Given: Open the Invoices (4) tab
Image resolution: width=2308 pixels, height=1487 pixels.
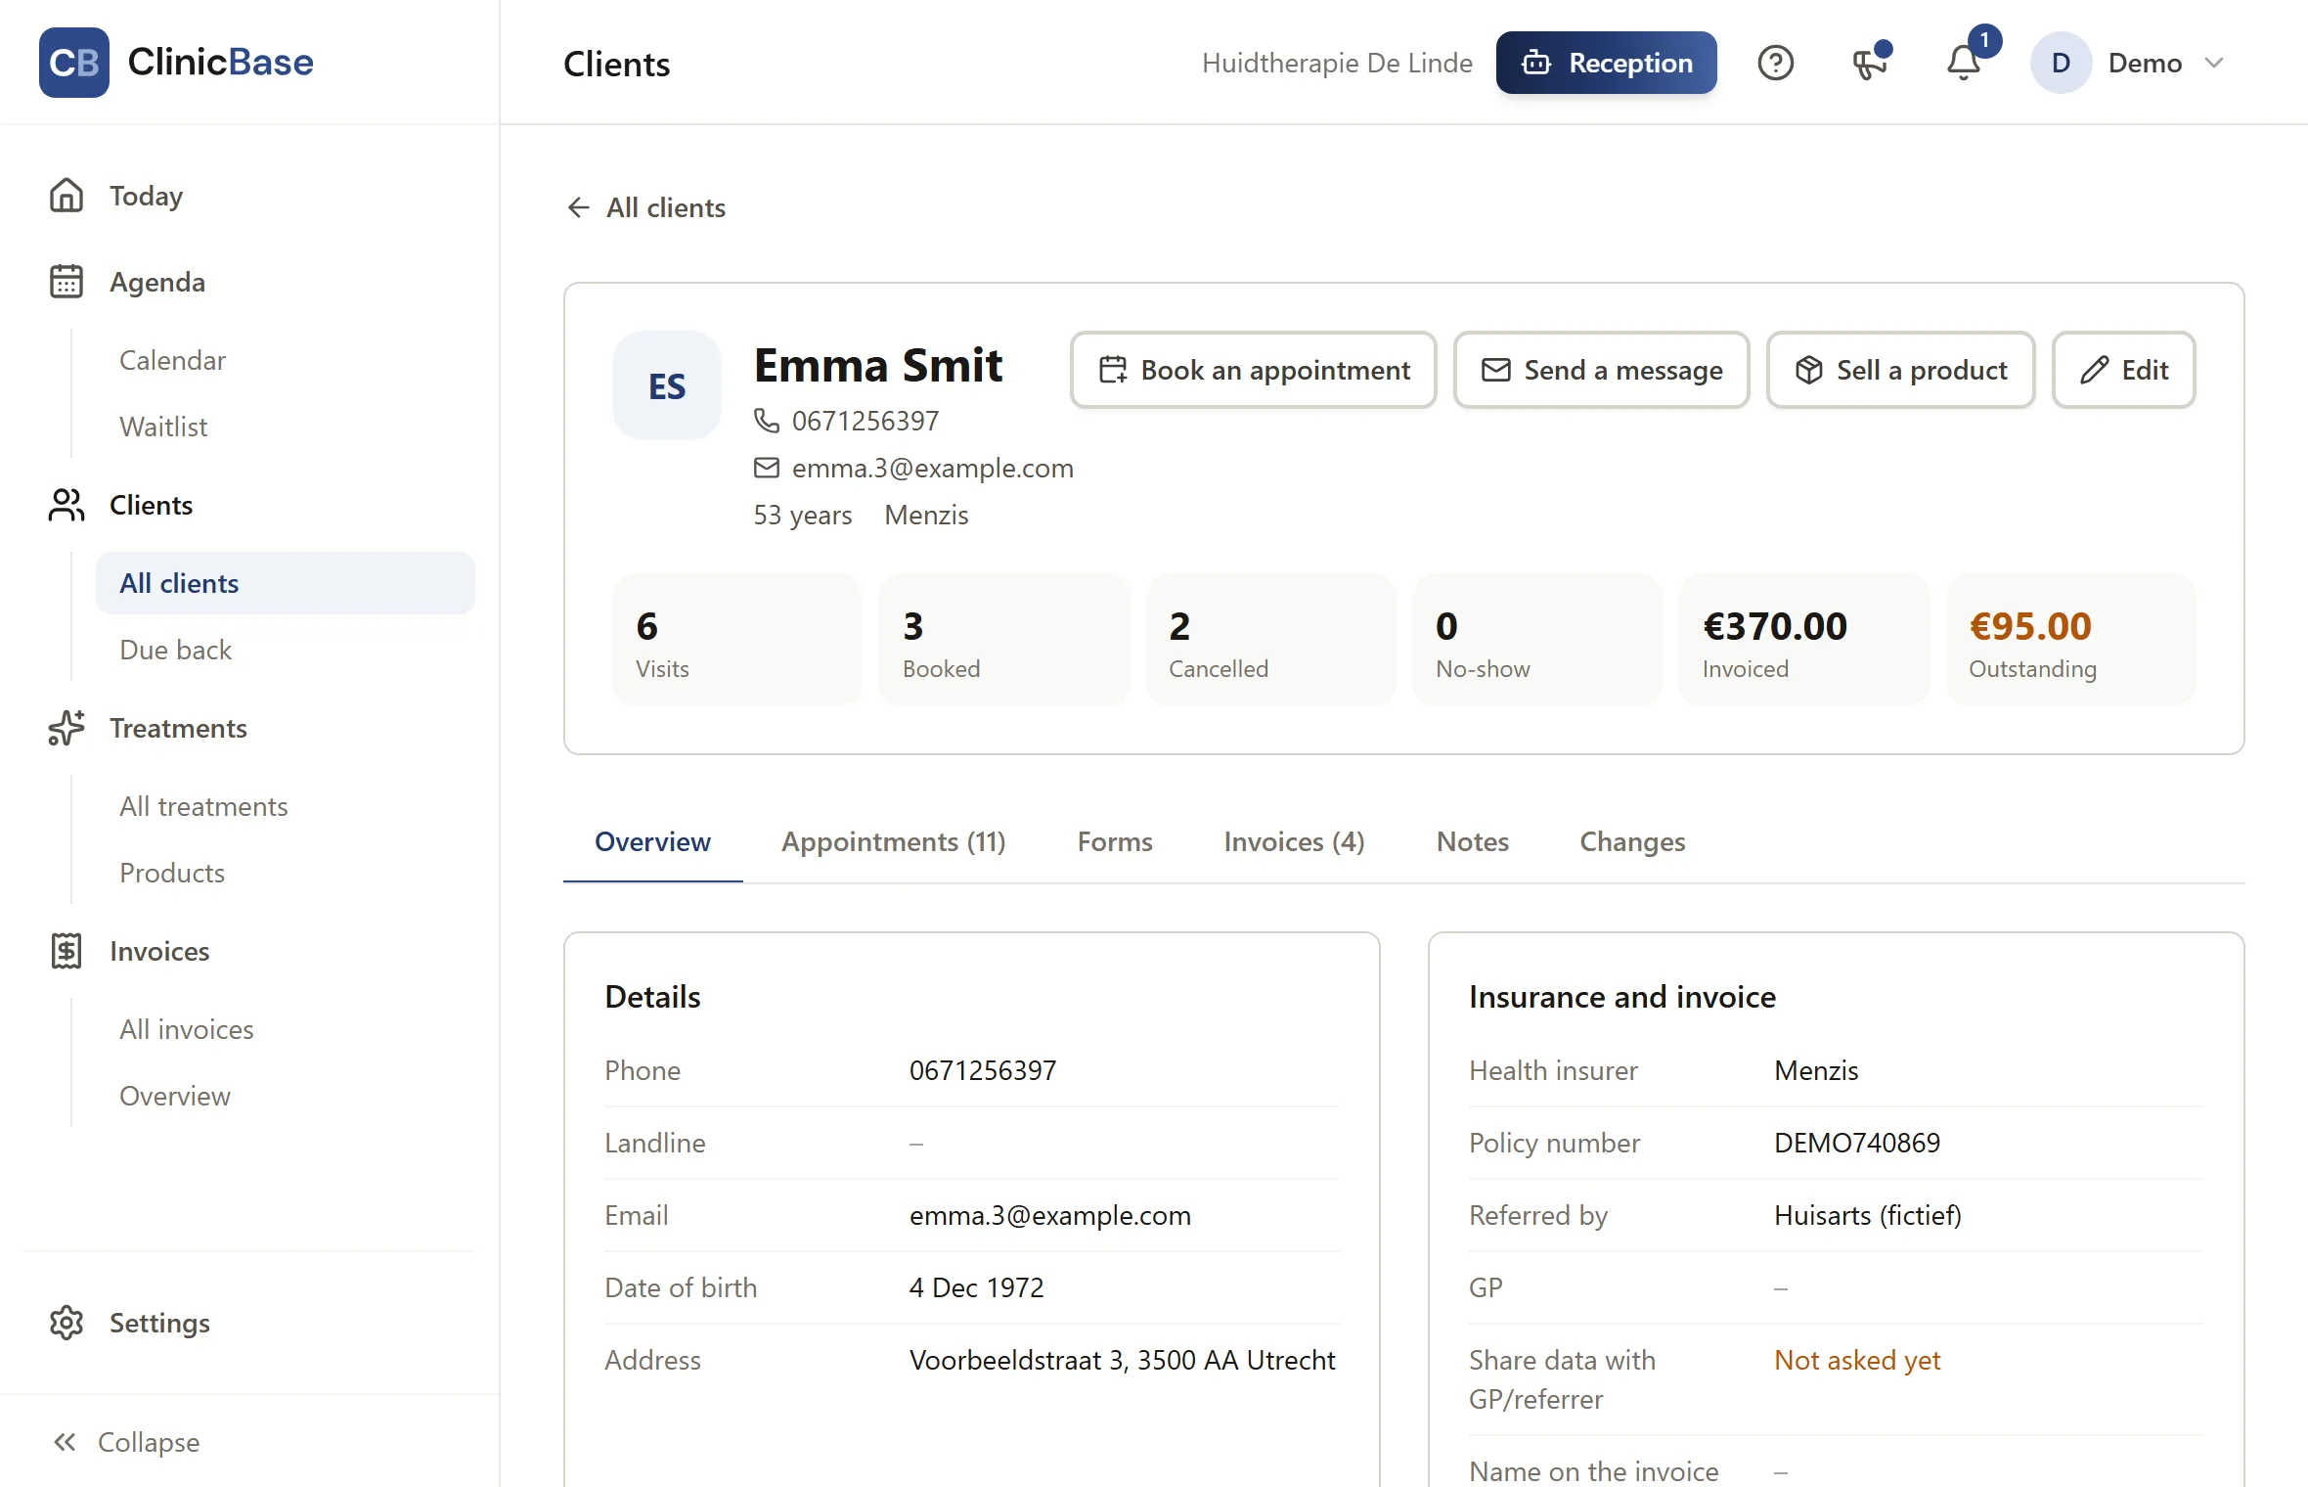Looking at the screenshot, I should pos(1294,841).
